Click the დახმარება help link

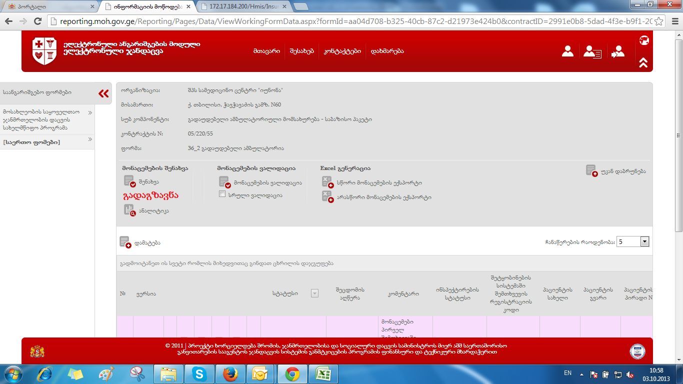[387, 51]
